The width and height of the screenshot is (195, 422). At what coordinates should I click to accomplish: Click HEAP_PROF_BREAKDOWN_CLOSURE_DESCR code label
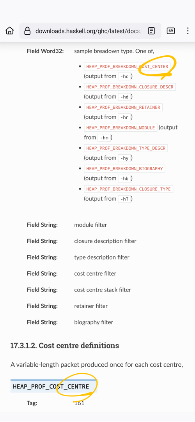[x=130, y=87]
